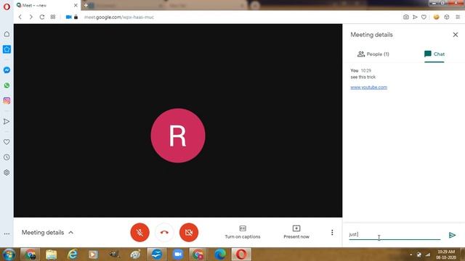
Task: Open a new tab with plus button
Action: pyautogui.click(x=86, y=5)
